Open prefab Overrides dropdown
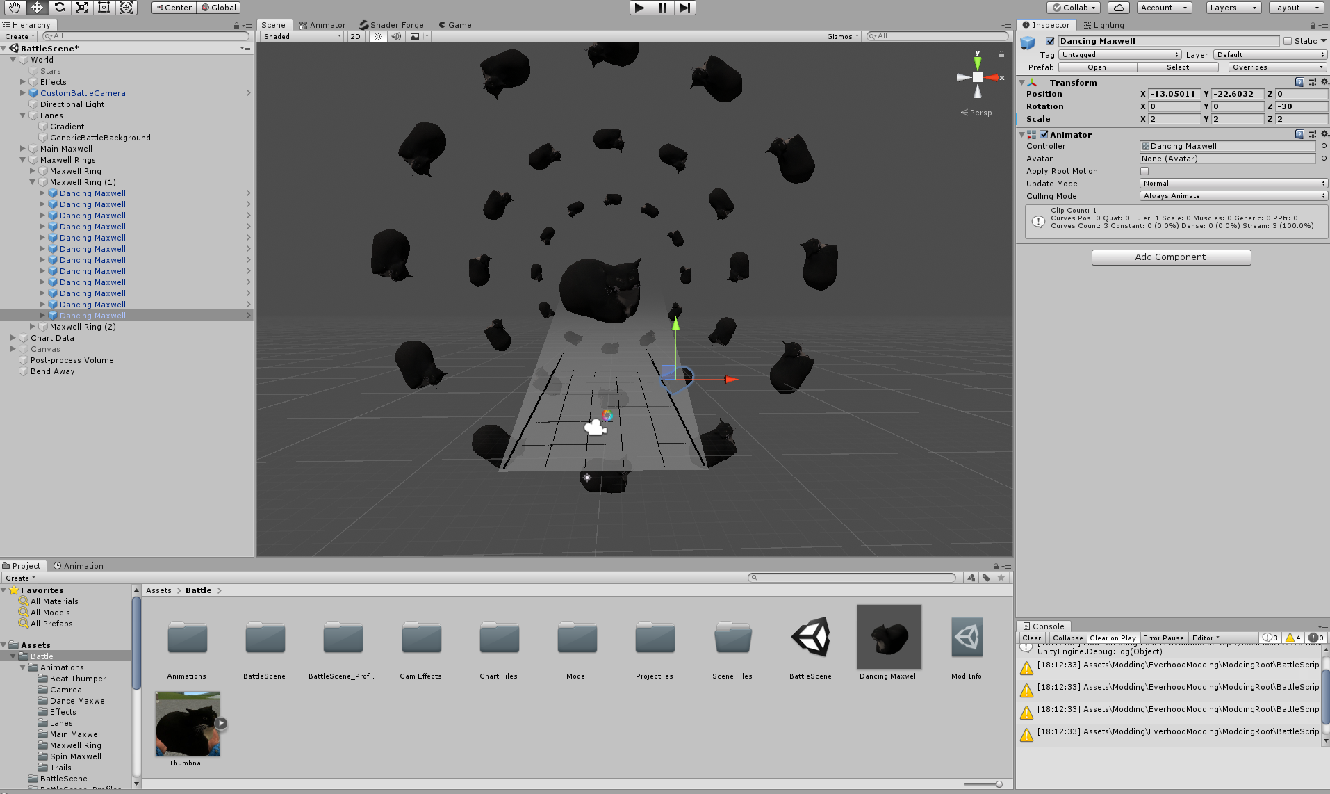The height and width of the screenshot is (794, 1330). point(1278,67)
